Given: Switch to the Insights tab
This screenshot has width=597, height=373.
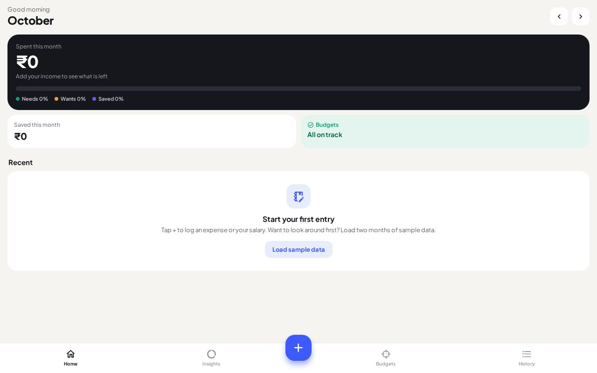Looking at the screenshot, I should coord(211,358).
